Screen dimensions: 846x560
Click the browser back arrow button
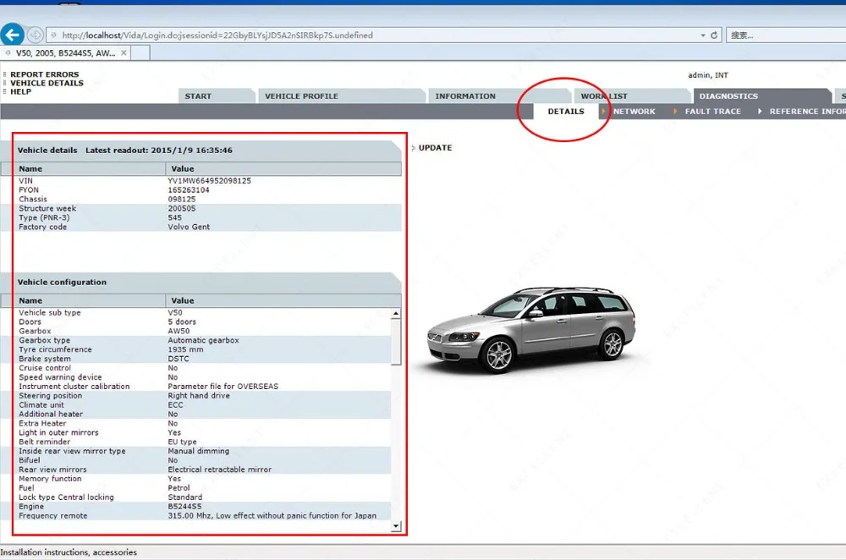[13, 35]
